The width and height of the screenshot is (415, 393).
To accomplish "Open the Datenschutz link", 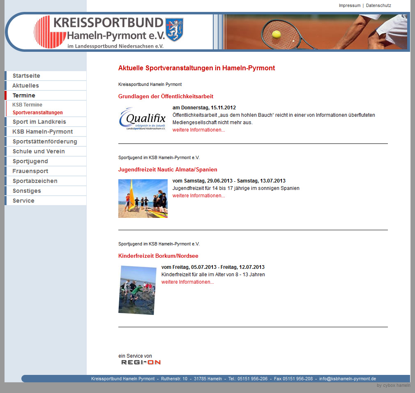I will pos(378,6).
